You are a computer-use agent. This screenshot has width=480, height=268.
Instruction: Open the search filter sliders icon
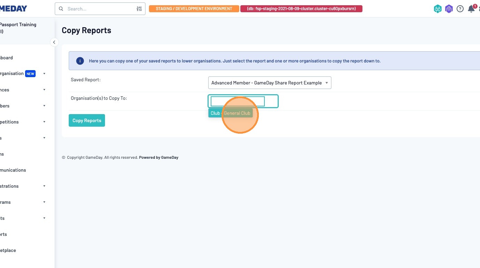tap(139, 9)
